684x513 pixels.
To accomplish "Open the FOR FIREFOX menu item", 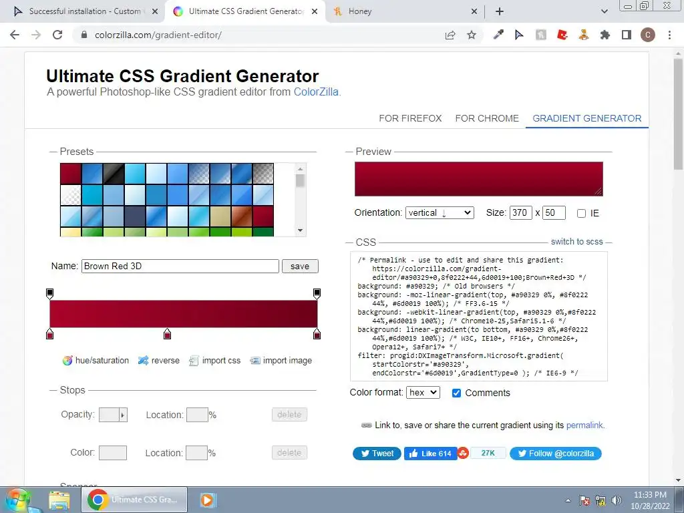I will (x=410, y=118).
